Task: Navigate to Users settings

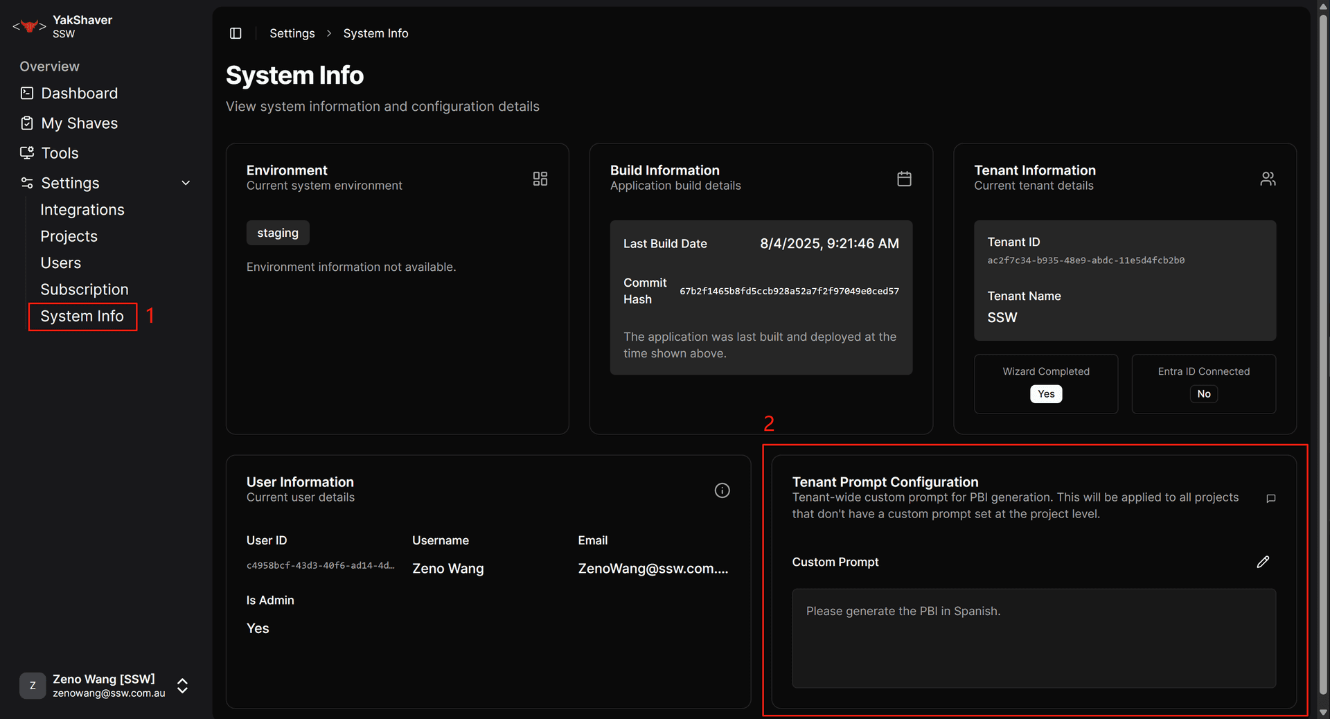Action: pos(60,263)
